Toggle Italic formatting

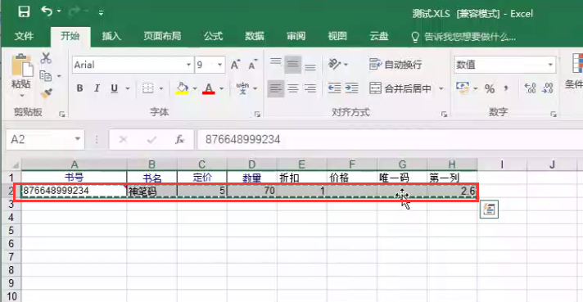point(97,88)
